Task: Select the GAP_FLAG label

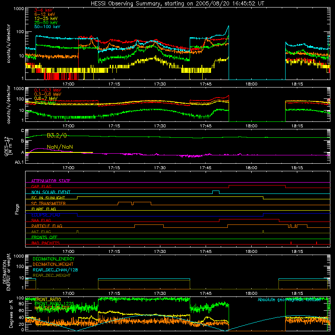Action: click(41, 186)
